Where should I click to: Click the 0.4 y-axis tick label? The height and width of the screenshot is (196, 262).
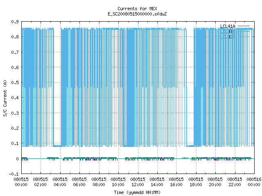click(15, 98)
